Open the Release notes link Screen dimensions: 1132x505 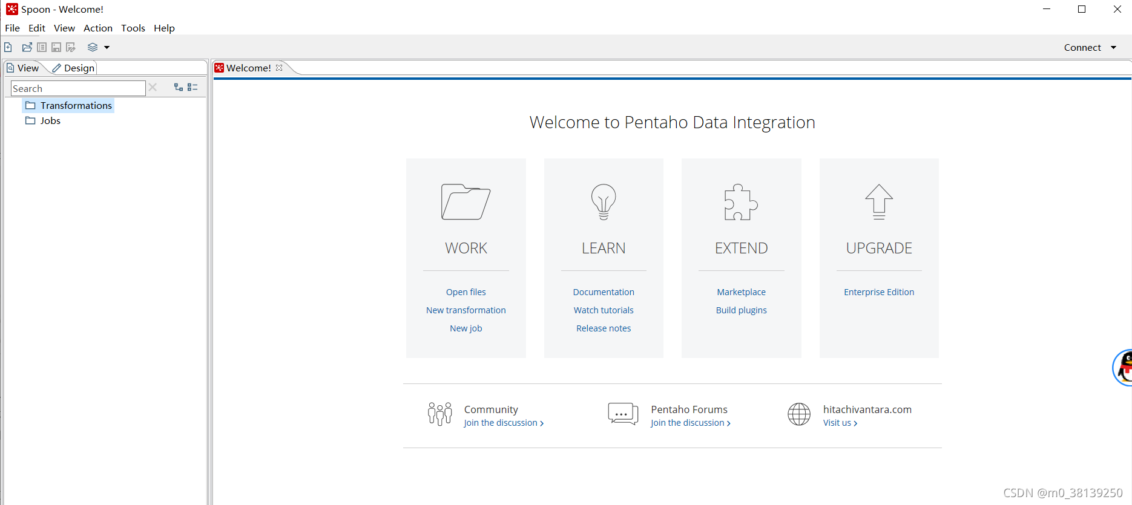pyautogui.click(x=604, y=328)
